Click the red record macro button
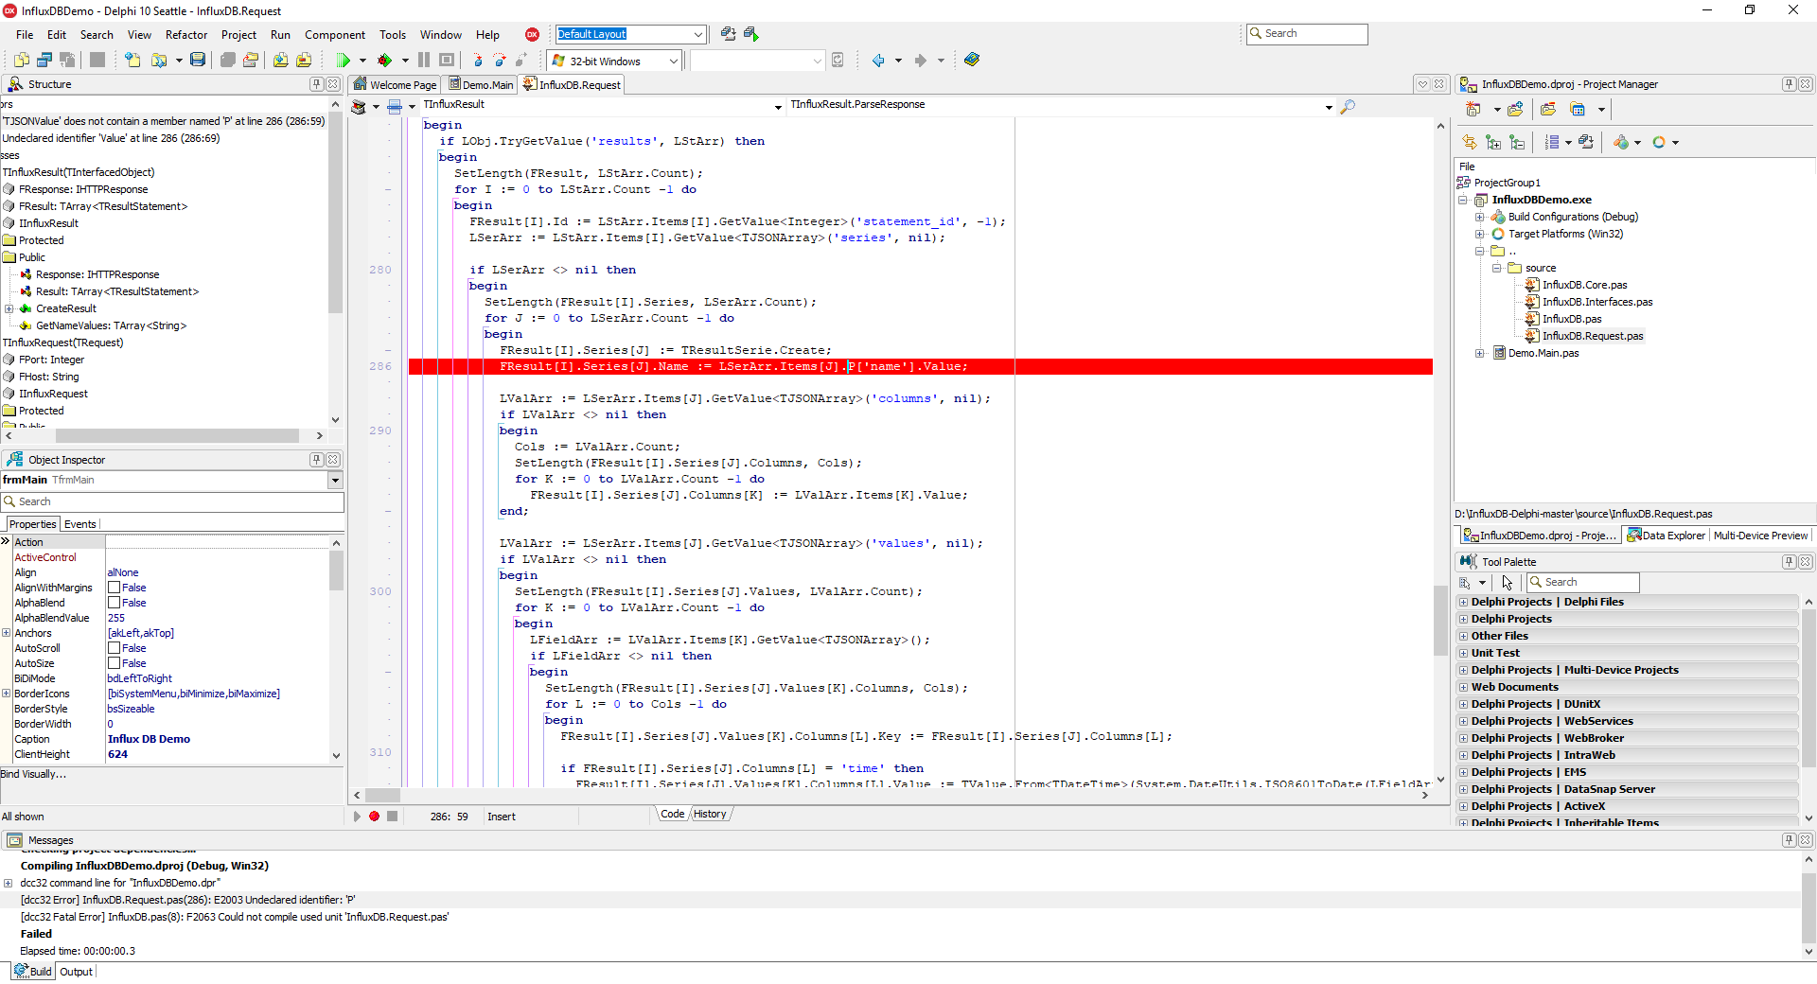 pos(374,817)
